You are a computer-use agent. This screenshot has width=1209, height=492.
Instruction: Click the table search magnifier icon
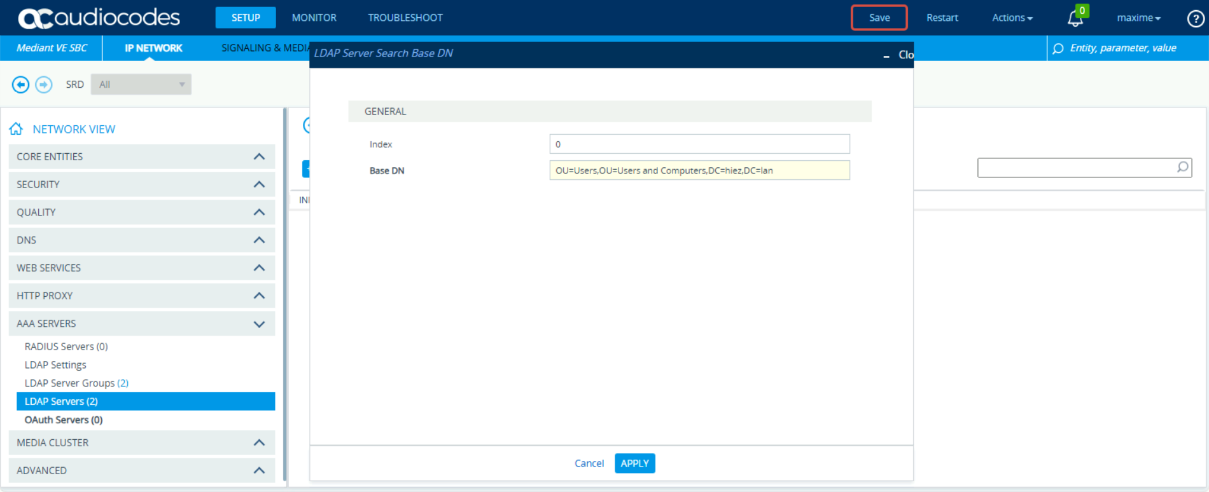(x=1182, y=167)
